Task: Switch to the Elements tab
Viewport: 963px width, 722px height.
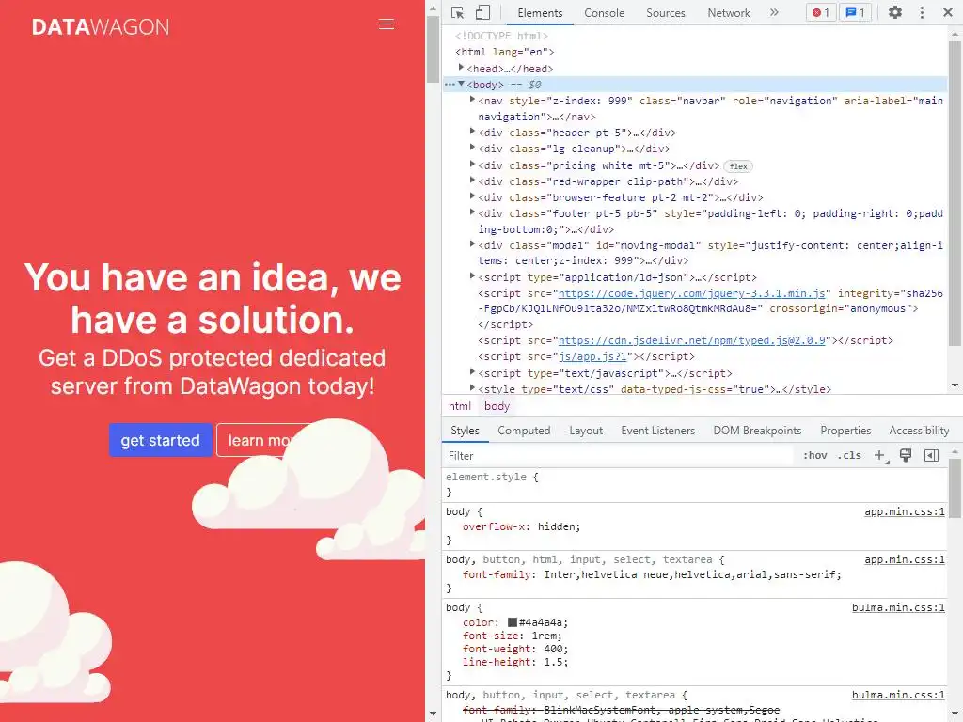Action: [539, 13]
